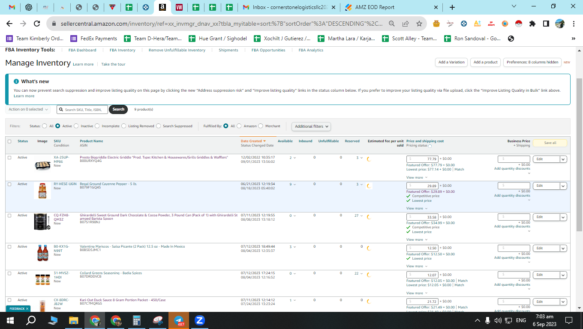
Task: Open the FedEx Payments bookmark
Action: (94, 39)
